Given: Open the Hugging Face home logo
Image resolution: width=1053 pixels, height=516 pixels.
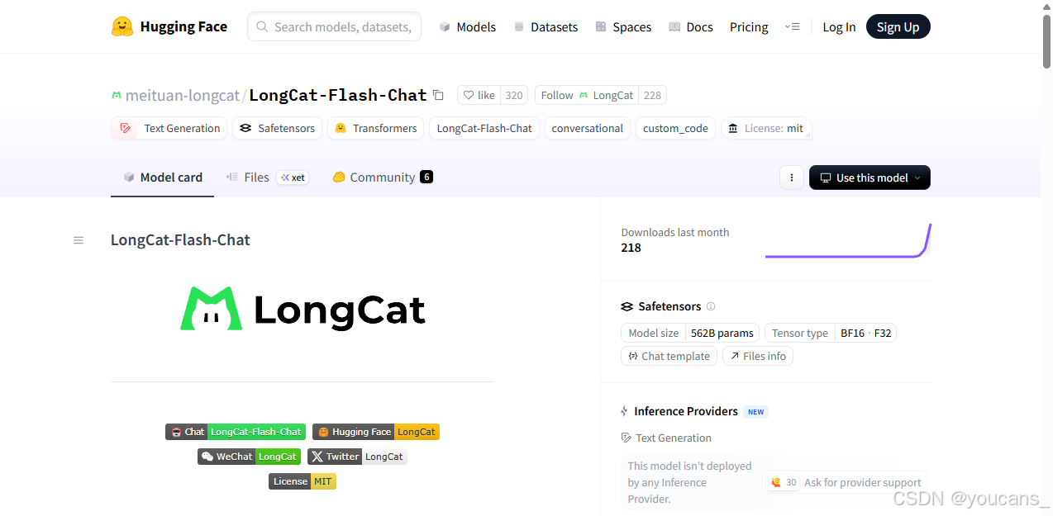Looking at the screenshot, I should 169,26.
